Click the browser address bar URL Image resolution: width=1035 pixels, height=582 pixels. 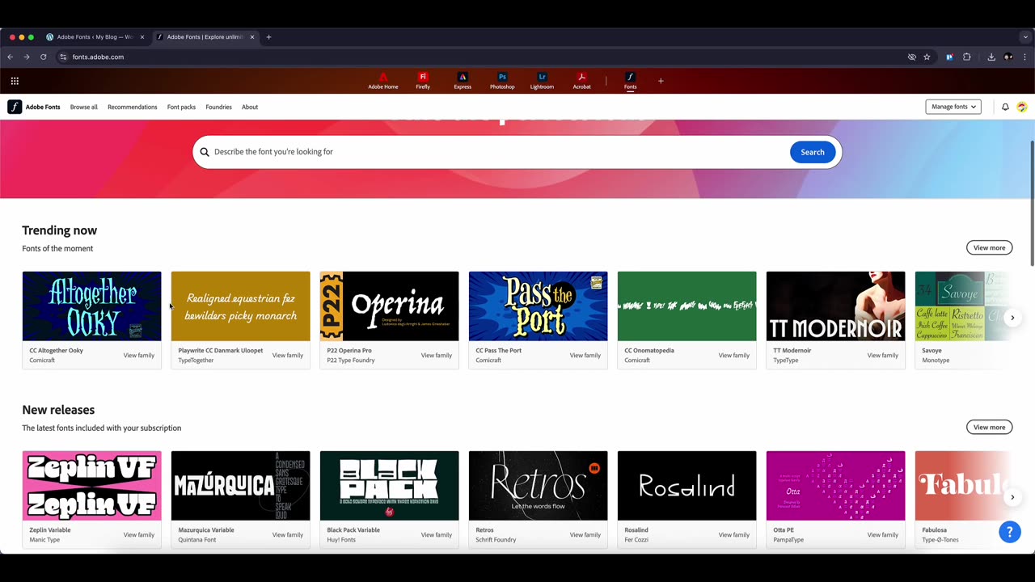[98, 57]
